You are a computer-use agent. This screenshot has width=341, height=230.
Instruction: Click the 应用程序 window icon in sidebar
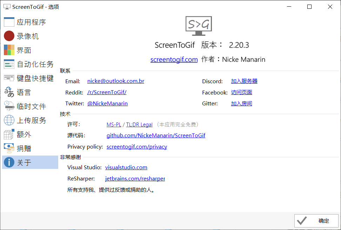click(9, 22)
